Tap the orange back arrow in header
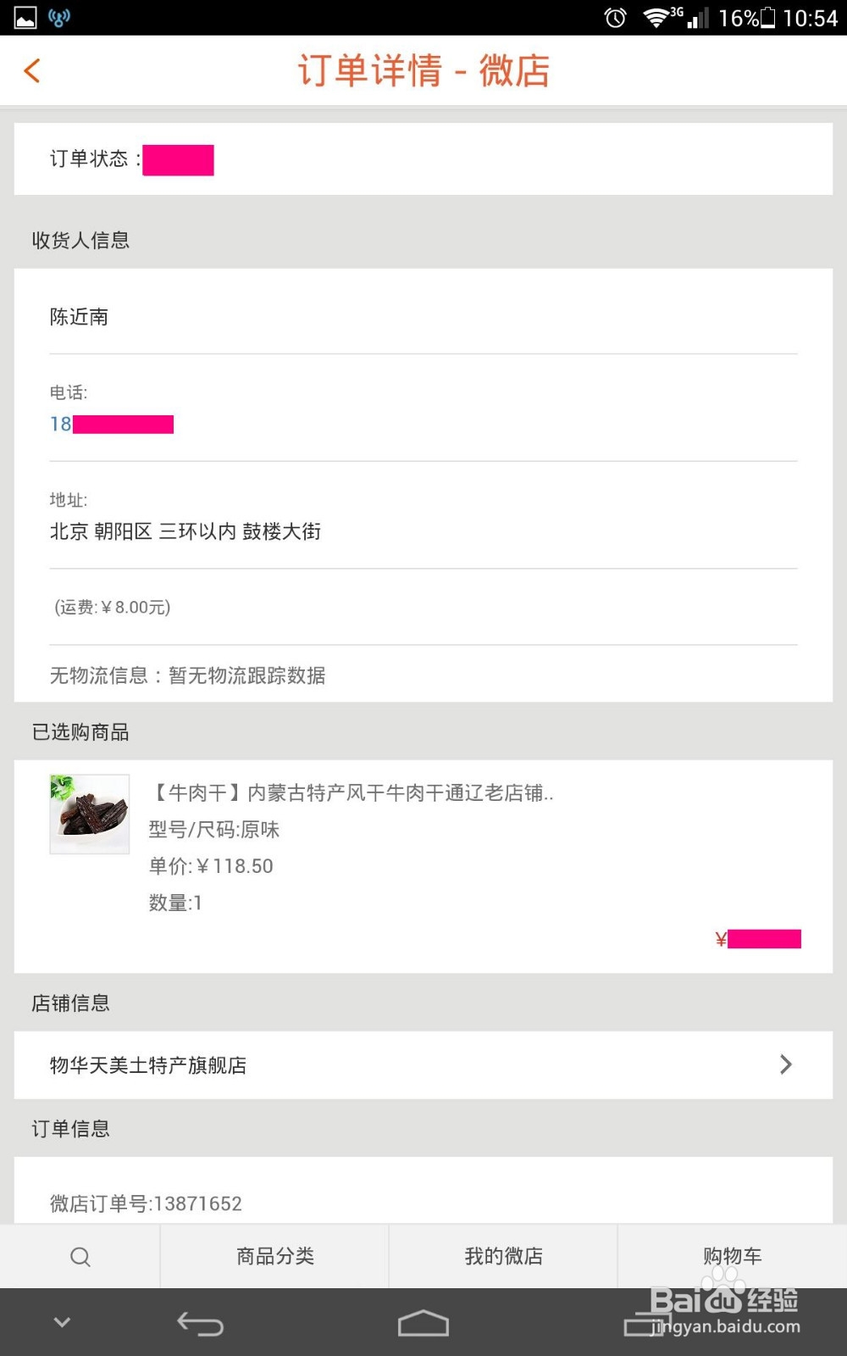Viewport: 847px width, 1356px height. point(32,70)
